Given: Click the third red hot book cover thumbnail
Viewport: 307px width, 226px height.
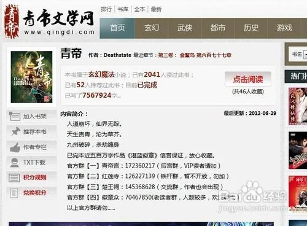Looking at the screenshot, I should coord(298,194).
